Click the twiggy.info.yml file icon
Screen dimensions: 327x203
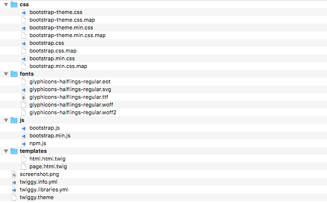(x=14, y=182)
